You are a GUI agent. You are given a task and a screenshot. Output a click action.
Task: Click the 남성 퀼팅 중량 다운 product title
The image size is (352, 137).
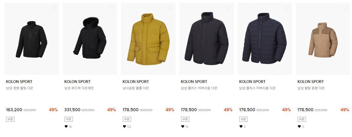pos(311,88)
